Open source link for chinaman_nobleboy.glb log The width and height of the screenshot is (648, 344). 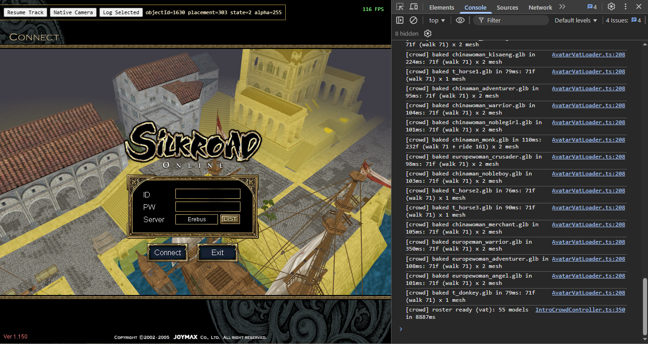click(588, 174)
